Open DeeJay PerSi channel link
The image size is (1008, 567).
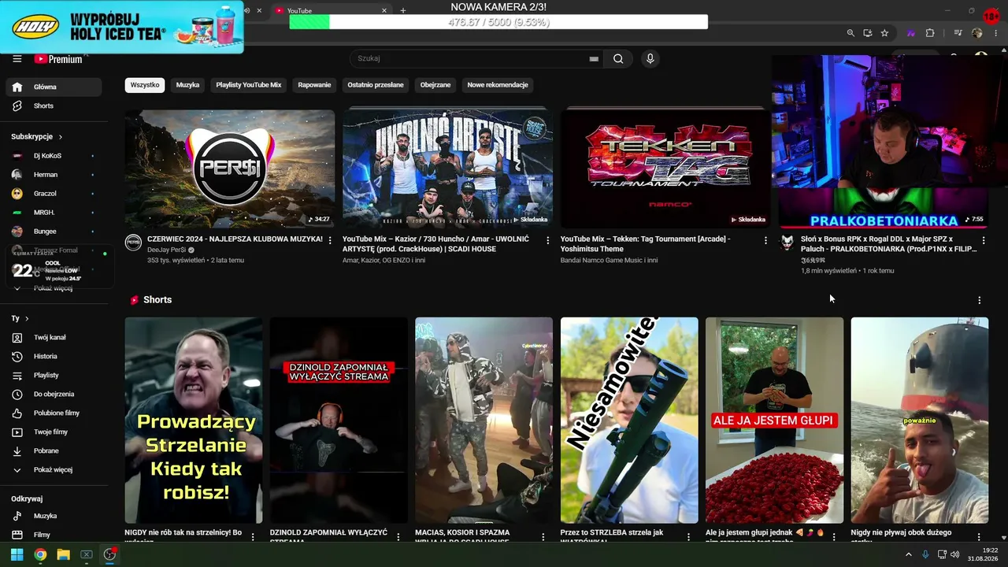pyautogui.click(x=165, y=250)
